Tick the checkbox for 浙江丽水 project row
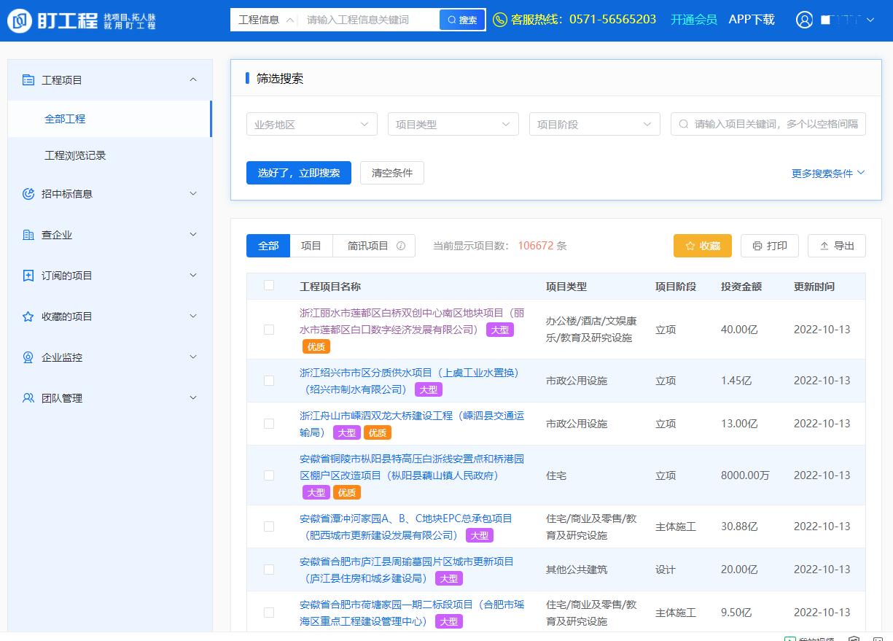The width and height of the screenshot is (893, 641). pyautogui.click(x=269, y=330)
